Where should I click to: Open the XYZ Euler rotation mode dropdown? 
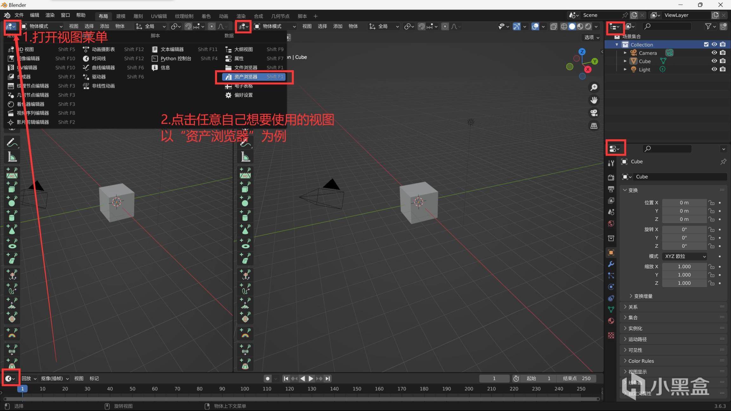point(684,256)
